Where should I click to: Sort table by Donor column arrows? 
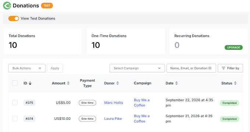pyautogui.click(x=118, y=83)
